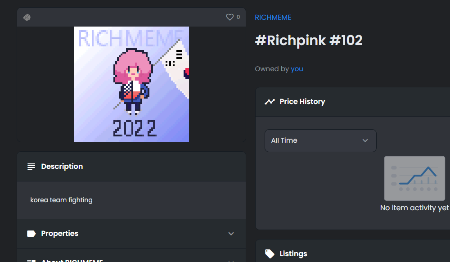
Task: Open the All Time price history dropdown
Action: pyautogui.click(x=320, y=140)
